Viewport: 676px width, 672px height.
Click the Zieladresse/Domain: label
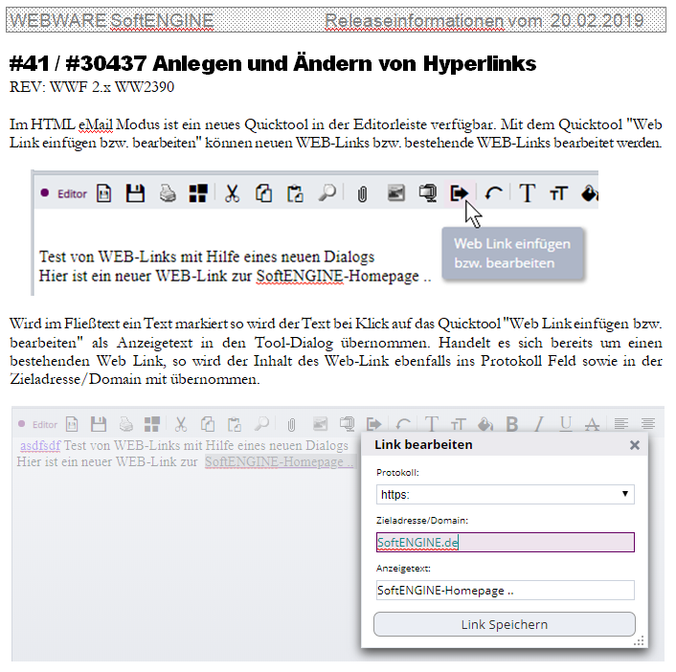422,520
